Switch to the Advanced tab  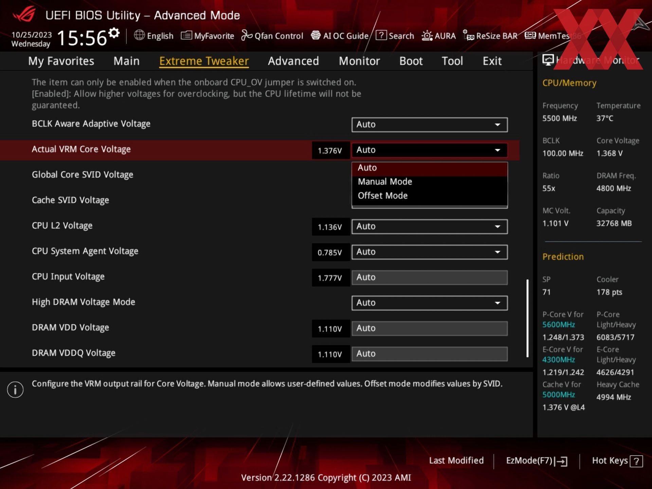(x=293, y=61)
